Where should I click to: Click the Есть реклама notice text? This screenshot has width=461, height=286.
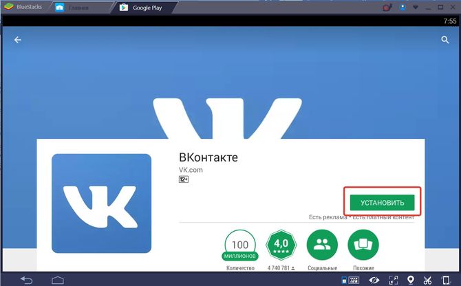click(328, 217)
